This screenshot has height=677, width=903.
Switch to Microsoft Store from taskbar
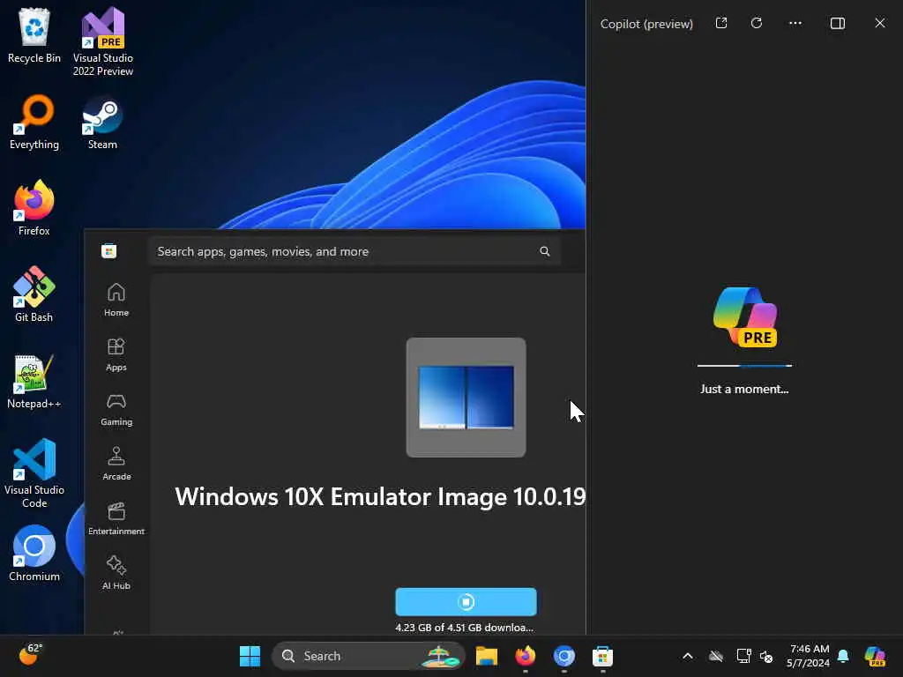[x=602, y=656]
